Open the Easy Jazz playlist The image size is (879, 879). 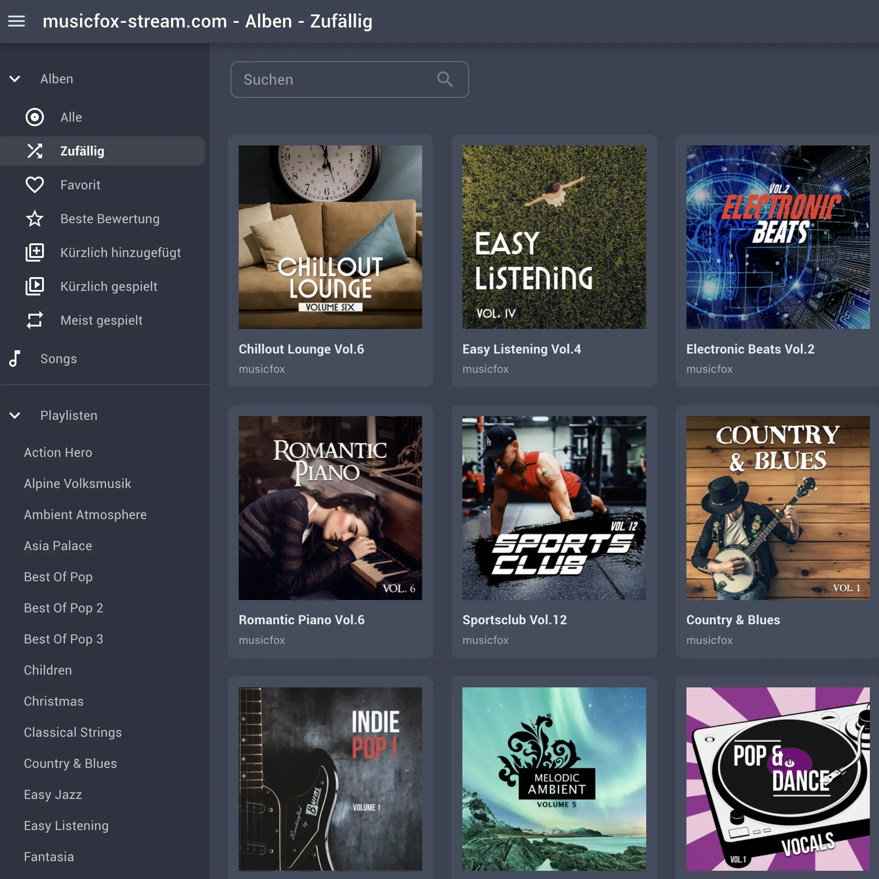tap(53, 794)
